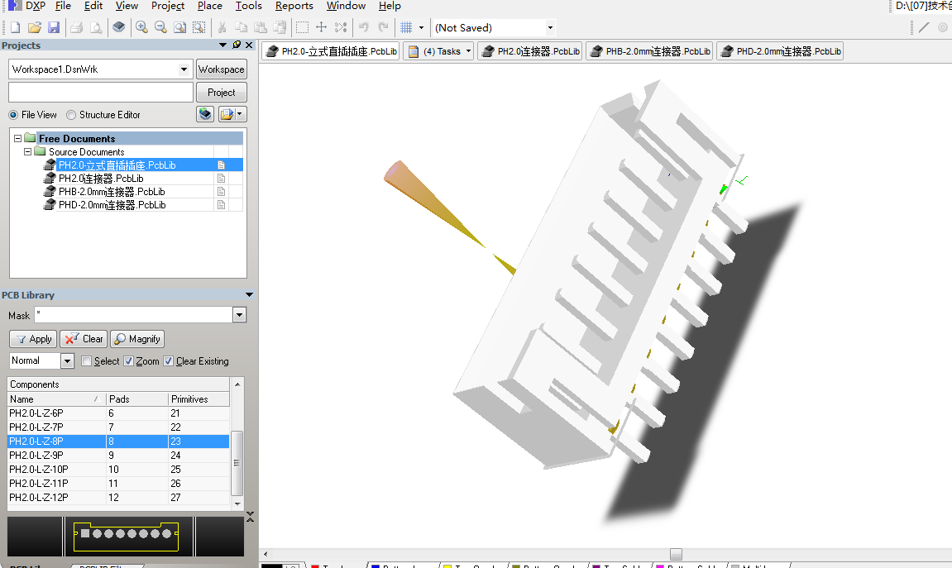Open the folder options dropdown arrow
The height and width of the screenshot is (568, 952).
[241, 114]
